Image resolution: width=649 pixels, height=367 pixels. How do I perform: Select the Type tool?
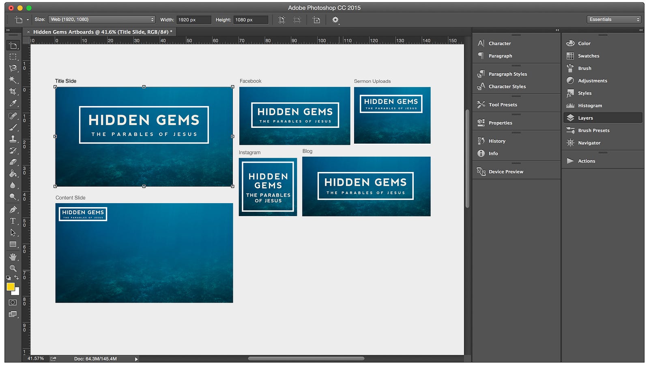pos(13,221)
